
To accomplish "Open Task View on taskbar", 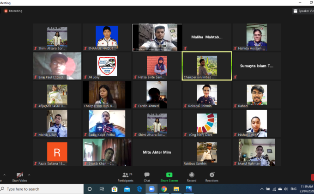I will click(102, 189).
